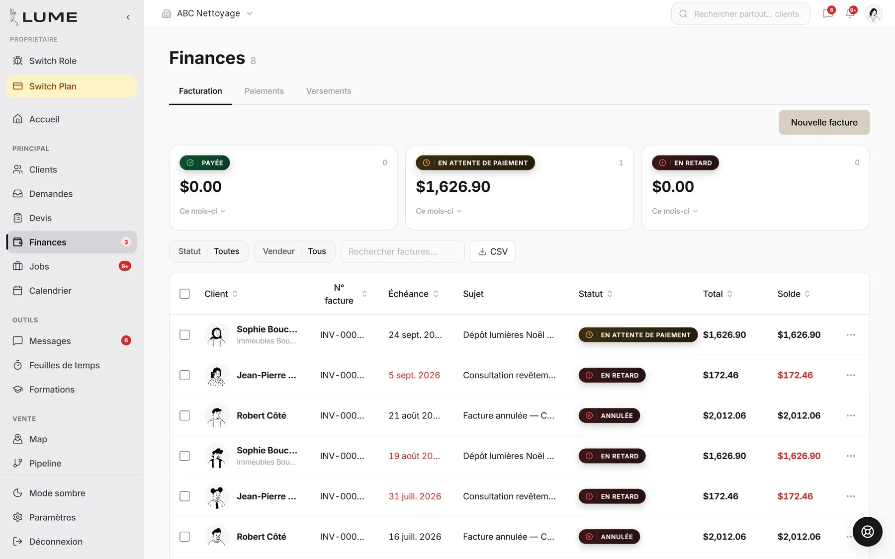Open Jobs in the sidebar menu
Image resolution: width=895 pixels, height=559 pixels.
tap(72, 266)
